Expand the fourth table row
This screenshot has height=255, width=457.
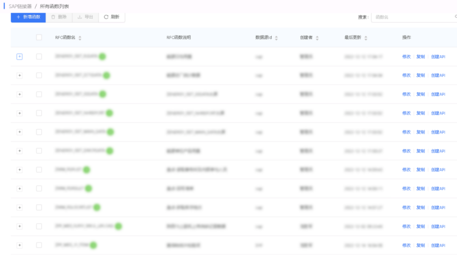[20, 113]
